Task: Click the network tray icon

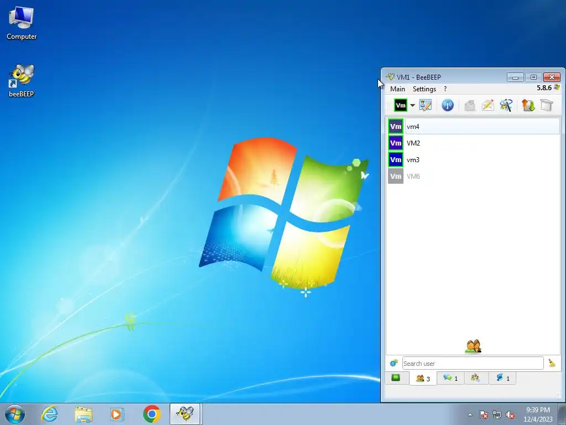Action: tap(497, 415)
